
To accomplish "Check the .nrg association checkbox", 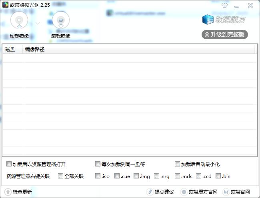I will [x=156, y=176].
